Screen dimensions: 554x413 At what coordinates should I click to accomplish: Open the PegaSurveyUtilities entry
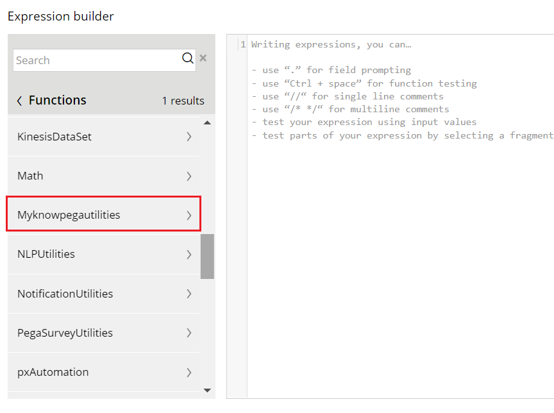(103, 333)
